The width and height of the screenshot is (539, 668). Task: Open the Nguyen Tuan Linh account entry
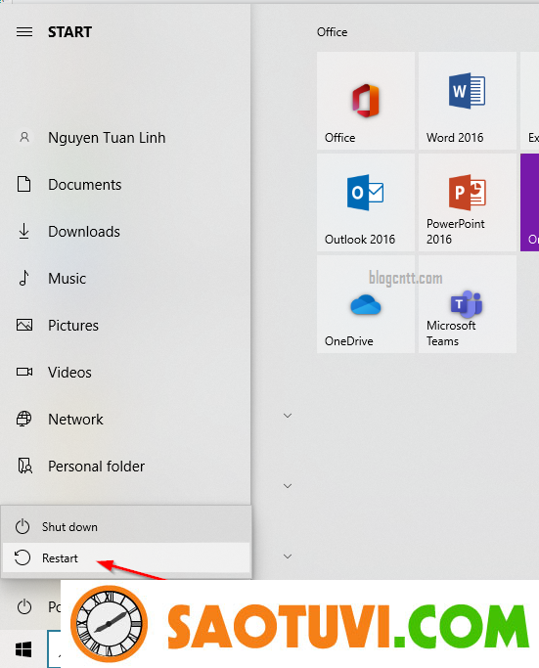pyautogui.click(x=125, y=138)
